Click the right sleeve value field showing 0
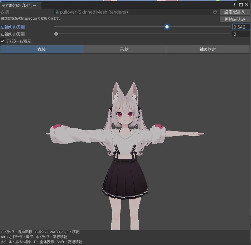251x245 pixels. [241, 34]
